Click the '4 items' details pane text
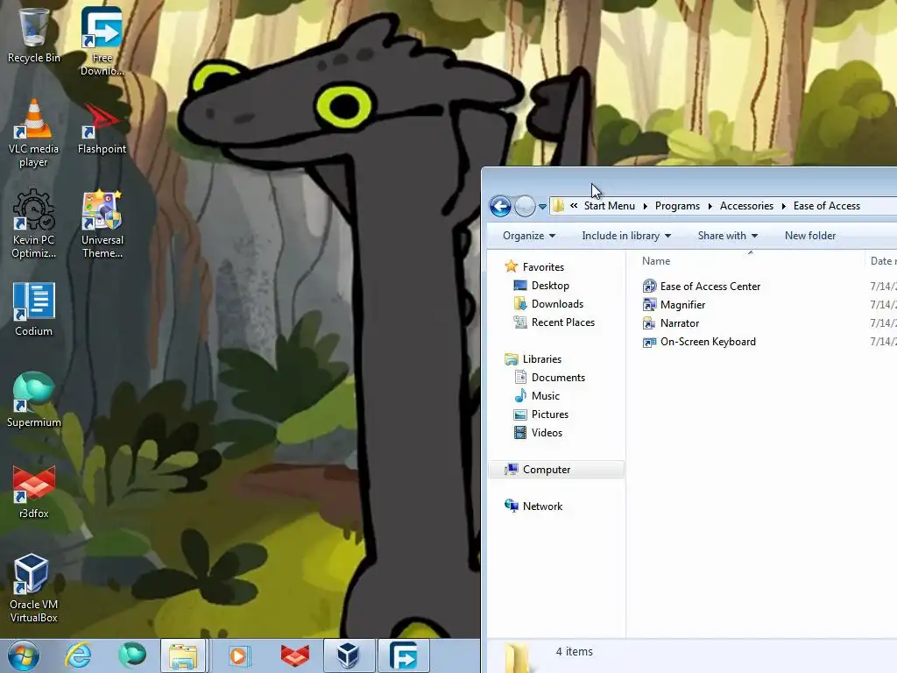 [x=575, y=651]
